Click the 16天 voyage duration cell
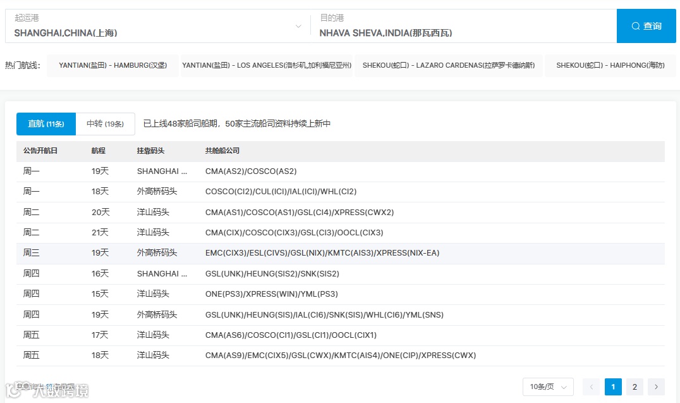This screenshot has height=403, width=680. [x=100, y=274]
